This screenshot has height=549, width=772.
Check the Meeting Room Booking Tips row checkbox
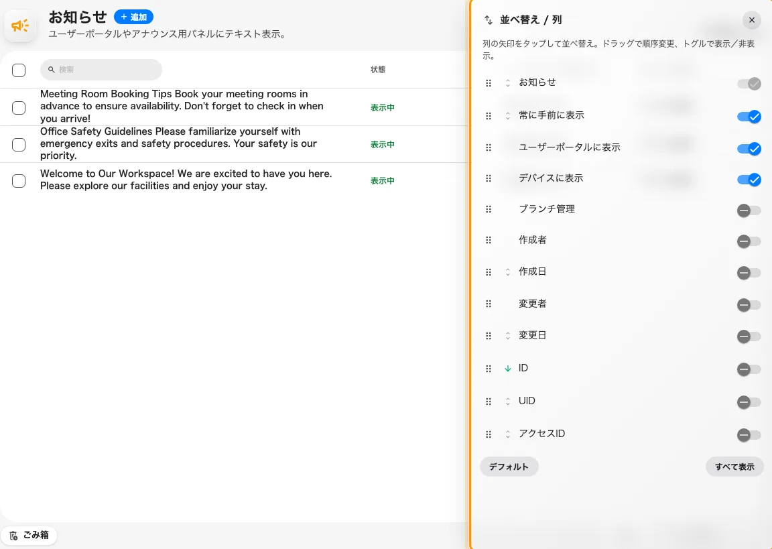pos(19,107)
